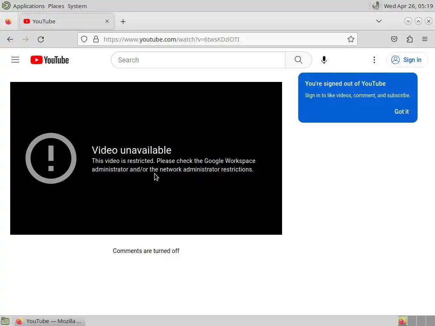Open the System menu

pyautogui.click(x=77, y=6)
